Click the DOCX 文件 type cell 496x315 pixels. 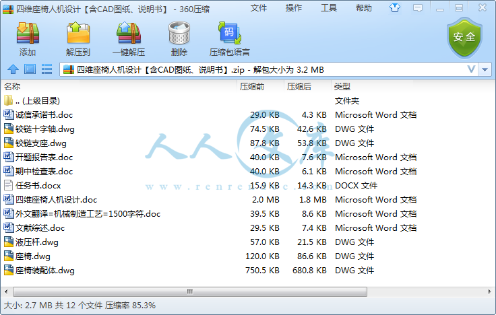click(x=356, y=186)
